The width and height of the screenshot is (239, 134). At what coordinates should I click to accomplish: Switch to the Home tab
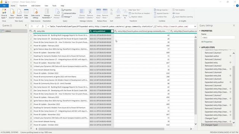[13, 6]
